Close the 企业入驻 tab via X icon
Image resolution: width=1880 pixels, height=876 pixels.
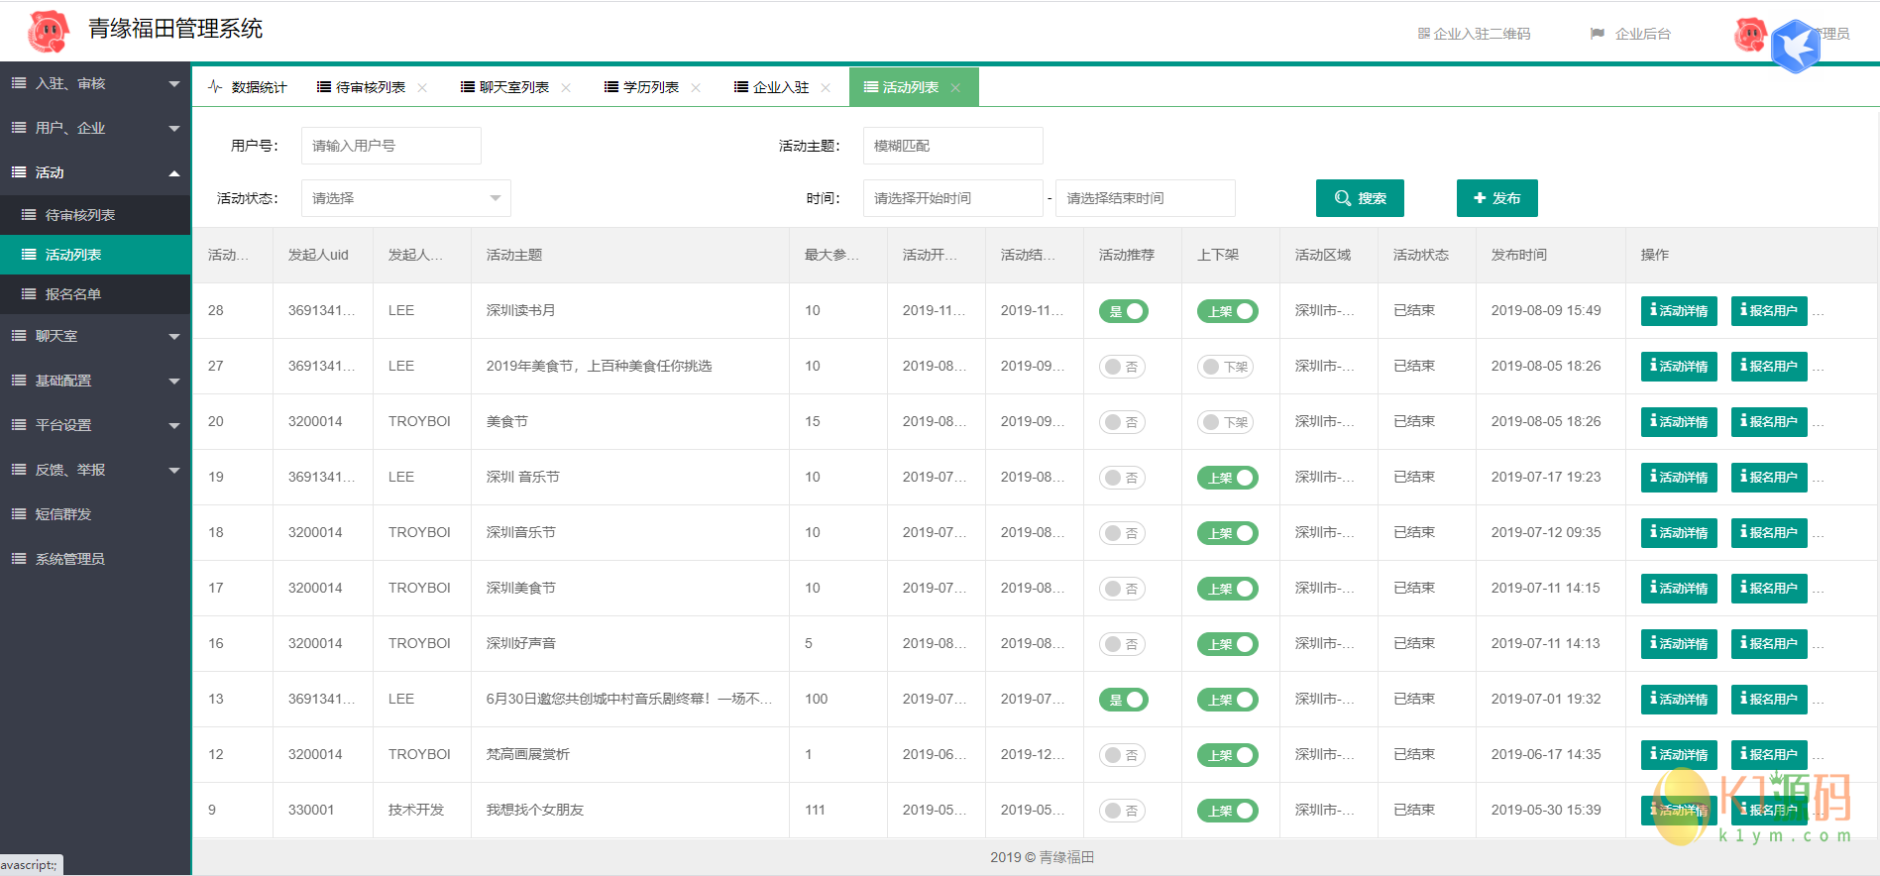(x=826, y=88)
